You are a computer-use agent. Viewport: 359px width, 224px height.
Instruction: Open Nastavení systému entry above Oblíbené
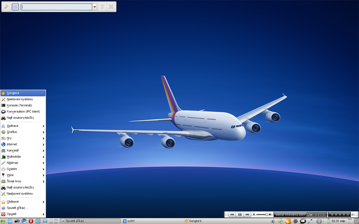(23, 193)
